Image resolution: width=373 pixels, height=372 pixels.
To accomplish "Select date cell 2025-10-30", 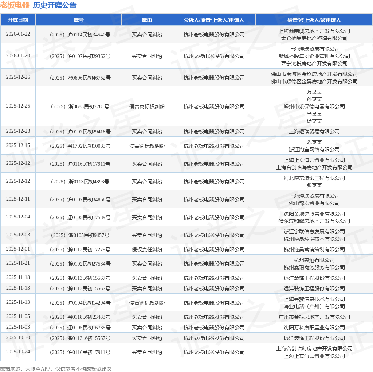I will click(x=18, y=337).
